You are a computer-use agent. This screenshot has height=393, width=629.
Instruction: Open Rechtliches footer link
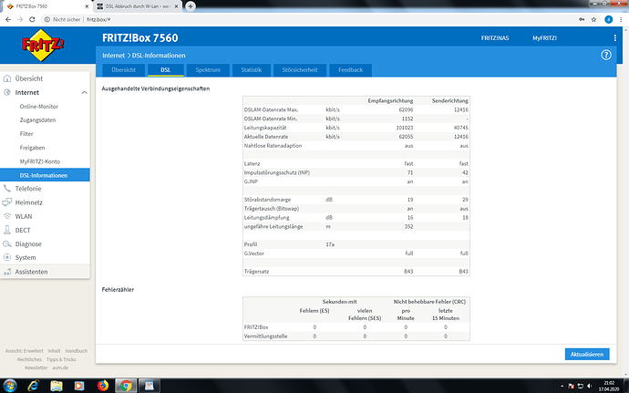29,359
